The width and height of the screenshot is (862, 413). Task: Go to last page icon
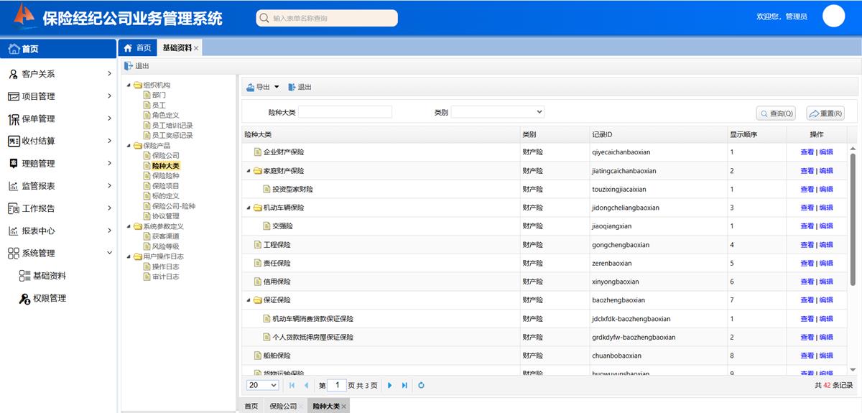coord(404,386)
